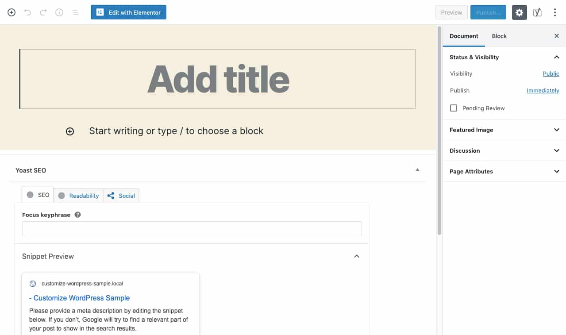The image size is (566, 335).
Task: Click inside the Focus keyphrase field
Action: click(x=191, y=229)
